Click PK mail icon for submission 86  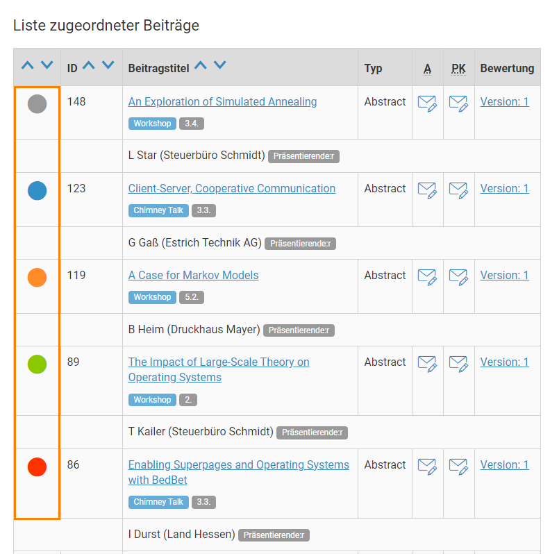(458, 467)
